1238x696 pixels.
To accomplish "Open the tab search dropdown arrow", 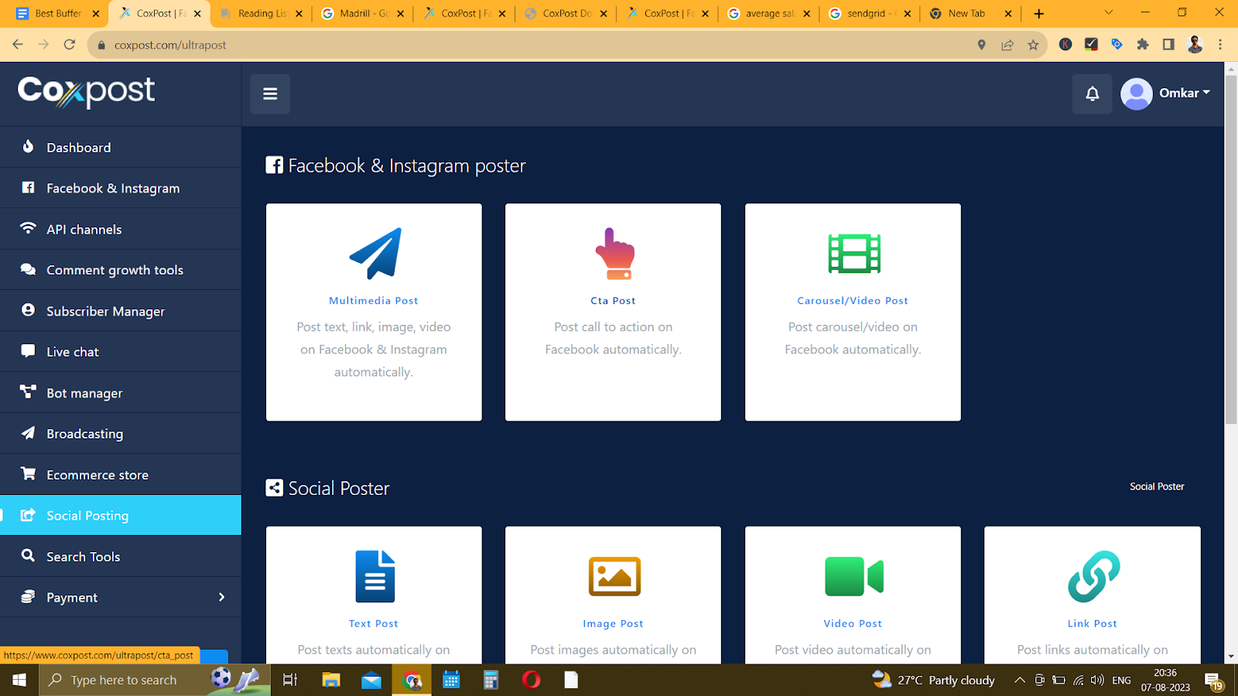I will click(x=1108, y=13).
